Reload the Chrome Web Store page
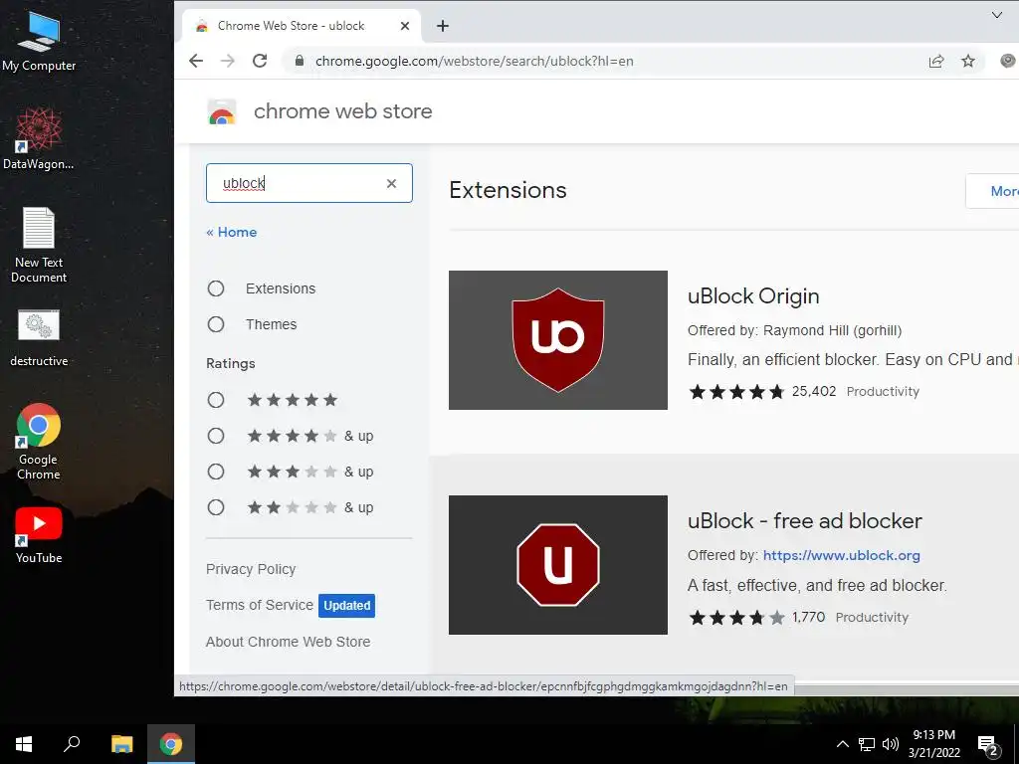 (260, 61)
